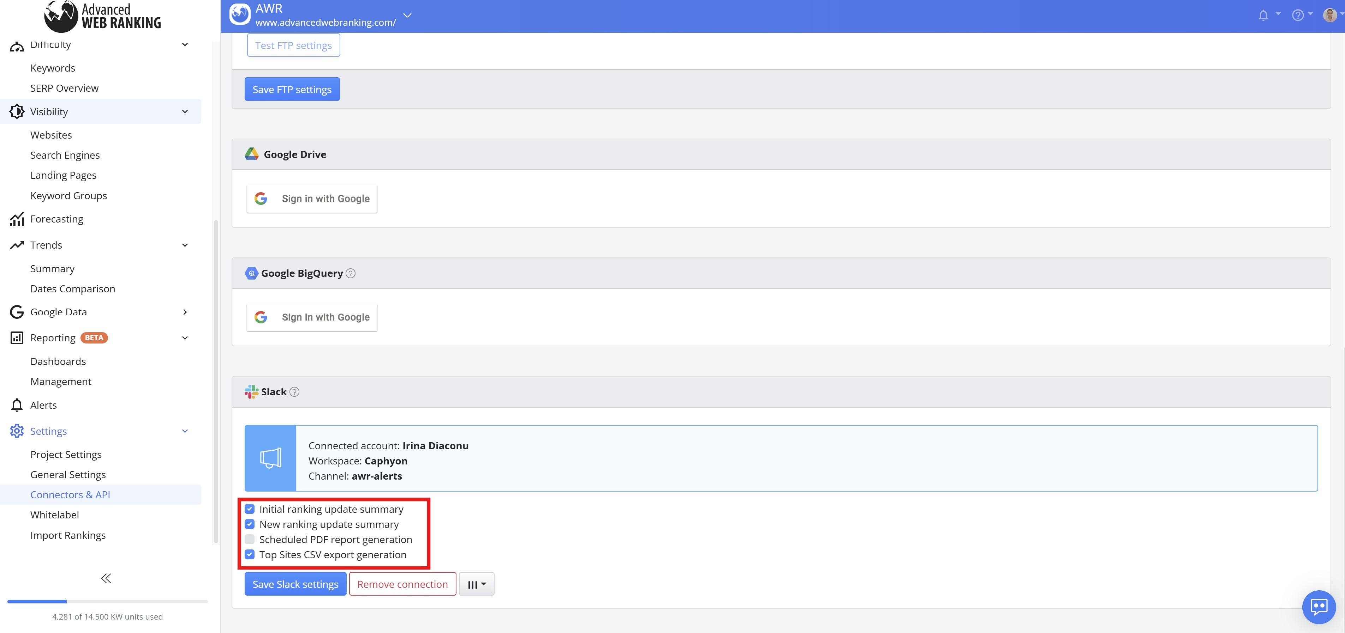Enable Scheduled PDF report generation
Viewport: 1345px width, 633px height.
(x=250, y=539)
